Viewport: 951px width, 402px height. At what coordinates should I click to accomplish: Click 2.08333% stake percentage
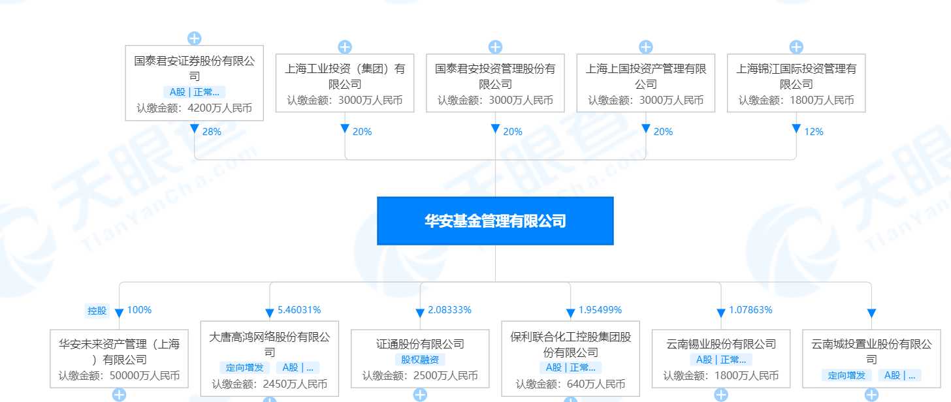pyautogui.click(x=449, y=310)
